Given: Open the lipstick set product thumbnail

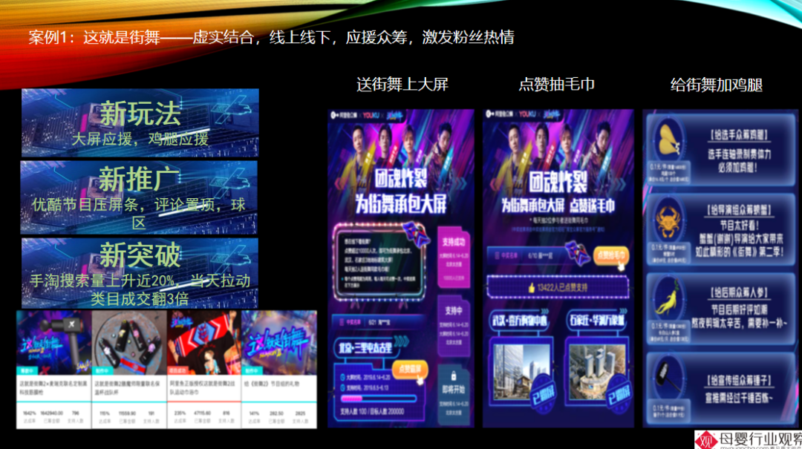Looking at the screenshot, I should [129, 342].
